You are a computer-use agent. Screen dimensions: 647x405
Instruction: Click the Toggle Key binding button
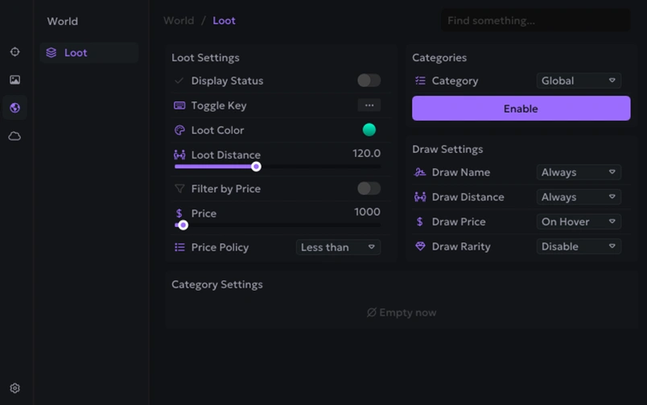tap(369, 105)
